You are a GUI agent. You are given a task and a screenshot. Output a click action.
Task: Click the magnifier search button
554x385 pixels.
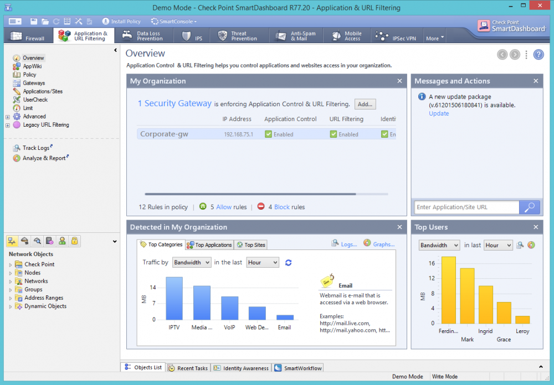point(530,207)
